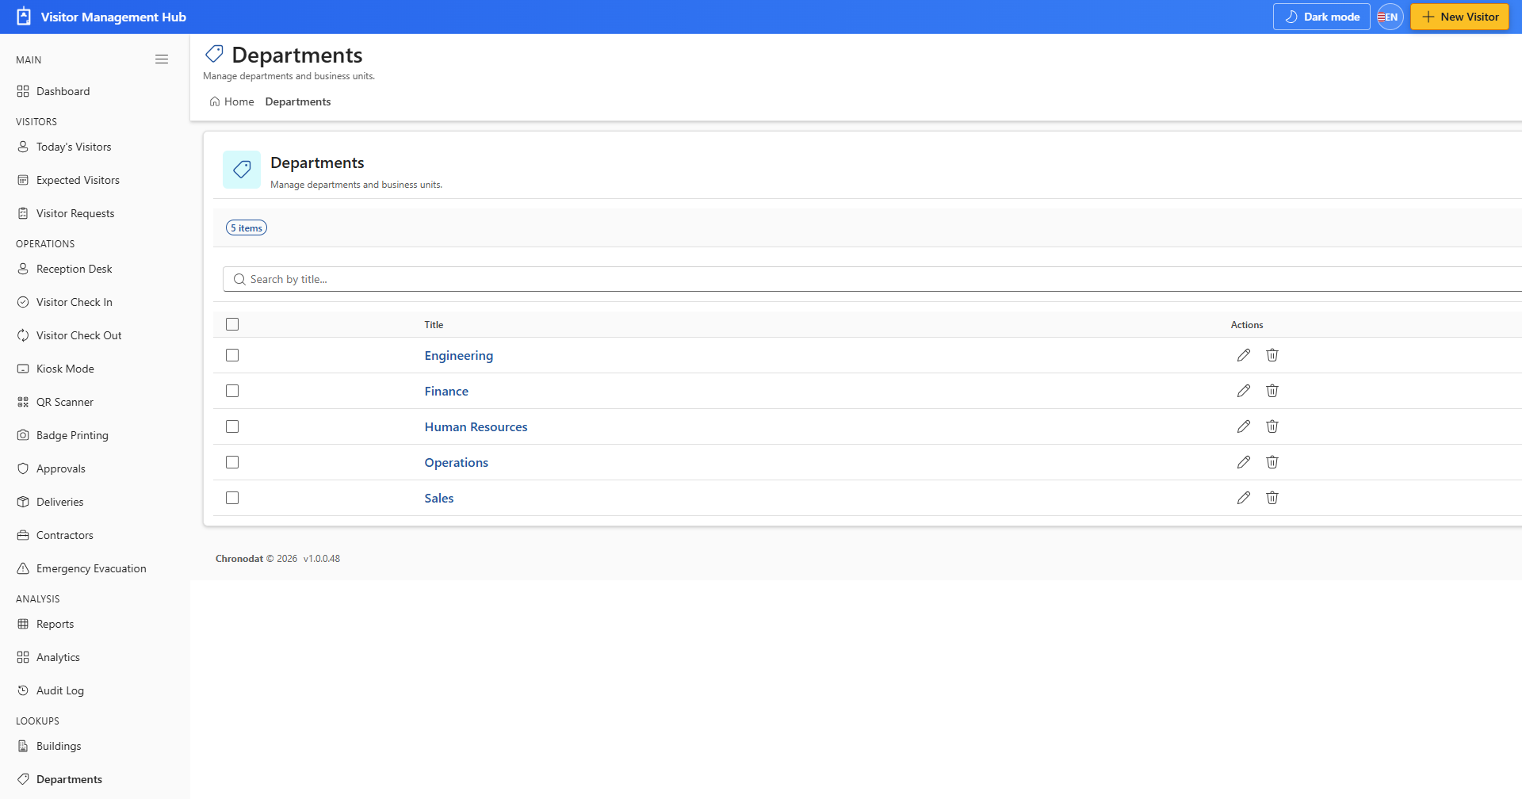Screen dimensions: 1522x799
Task: Edit the Finance department
Action: (1244, 391)
